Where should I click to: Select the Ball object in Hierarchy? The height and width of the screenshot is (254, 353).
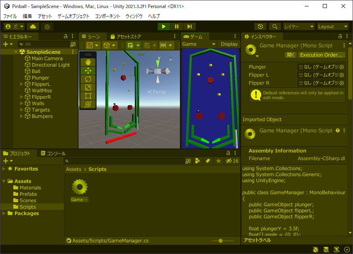pos(36,71)
